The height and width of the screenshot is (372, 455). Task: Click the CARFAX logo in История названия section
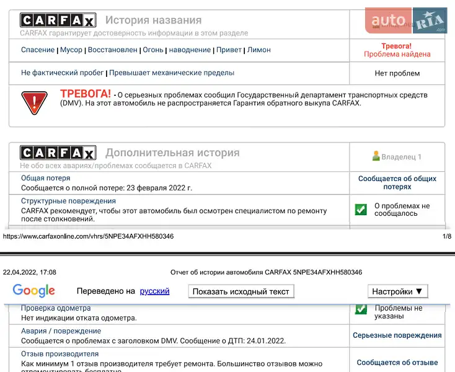click(x=58, y=20)
